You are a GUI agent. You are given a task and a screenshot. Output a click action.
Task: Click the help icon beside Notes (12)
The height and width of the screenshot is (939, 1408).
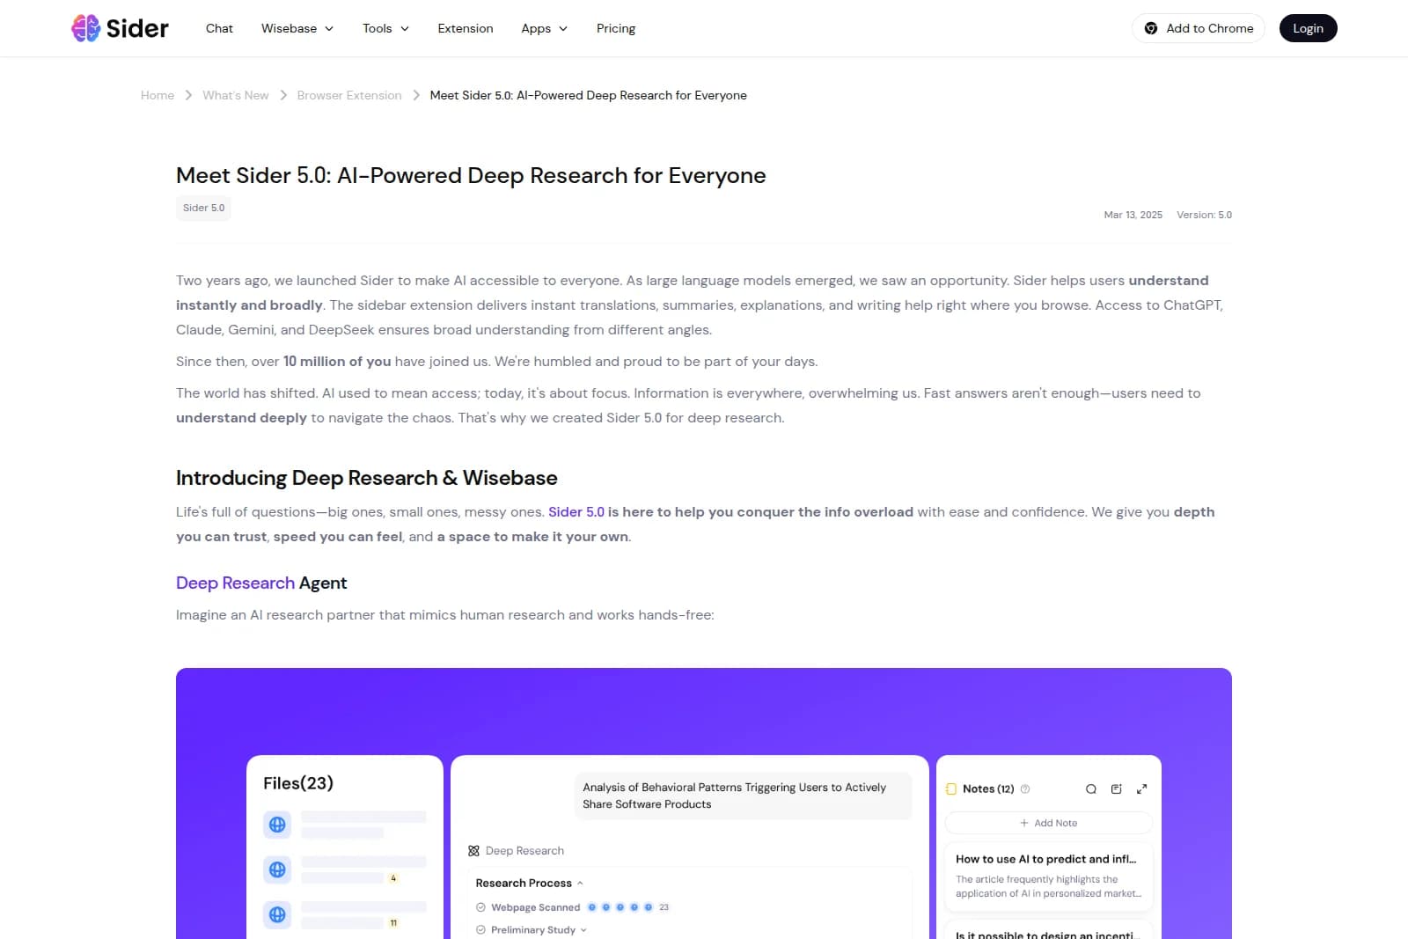click(1025, 789)
